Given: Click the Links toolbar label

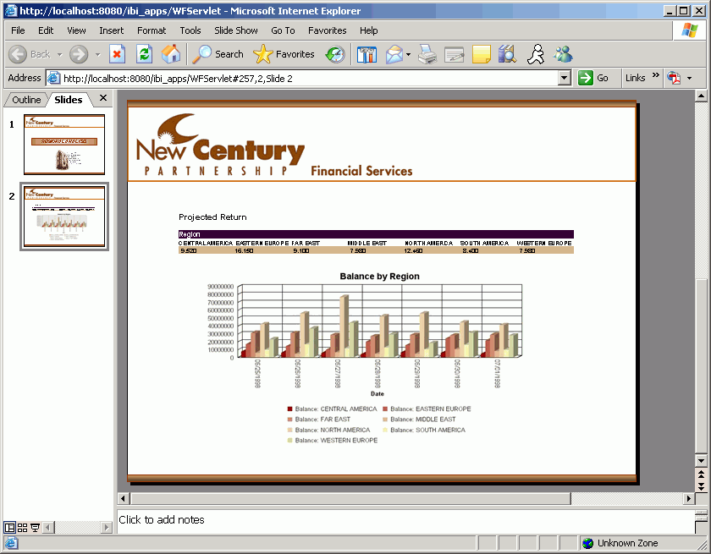Looking at the screenshot, I should [635, 78].
